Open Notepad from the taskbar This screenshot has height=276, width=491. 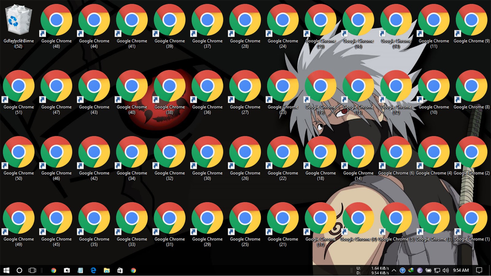pos(80,270)
